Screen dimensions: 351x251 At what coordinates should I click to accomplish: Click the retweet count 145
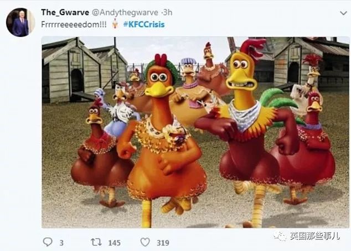click(115, 243)
